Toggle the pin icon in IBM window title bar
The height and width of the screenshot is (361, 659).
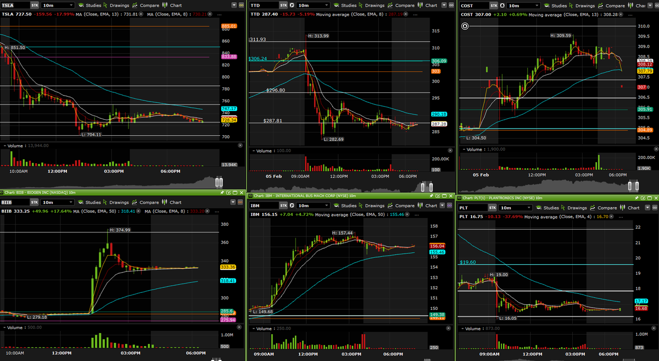[x=431, y=196]
